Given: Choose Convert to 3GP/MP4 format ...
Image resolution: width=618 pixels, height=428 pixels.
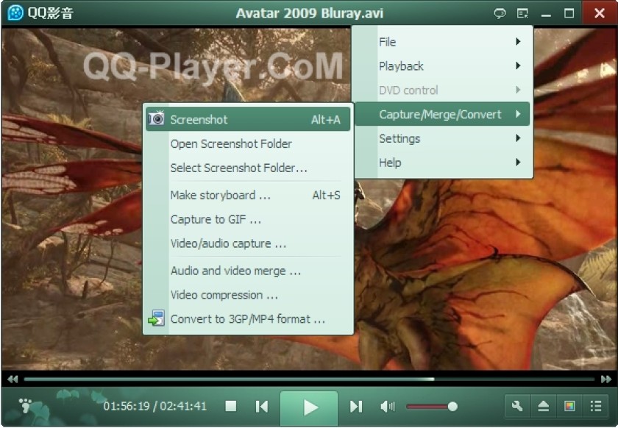Looking at the screenshot, I should pos(248,319).
